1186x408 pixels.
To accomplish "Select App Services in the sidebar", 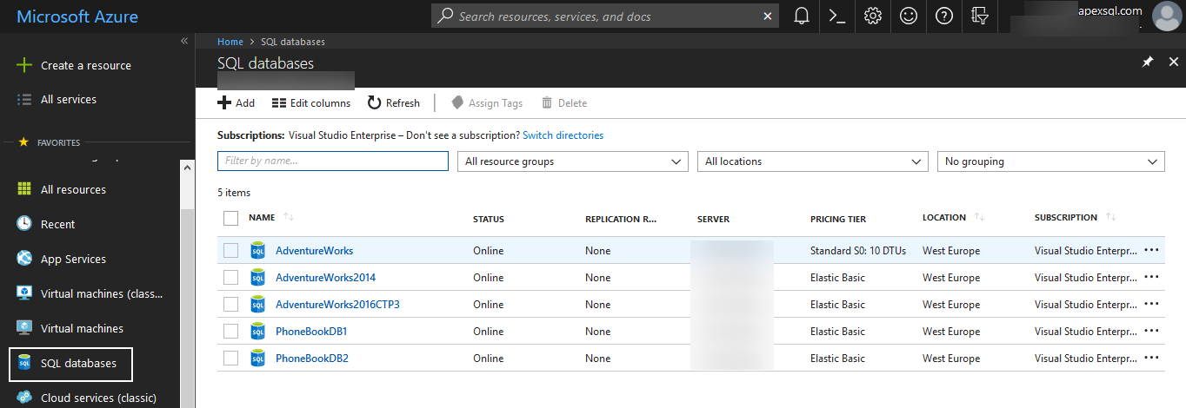I will pyautogui.click(x=73, y=260).
